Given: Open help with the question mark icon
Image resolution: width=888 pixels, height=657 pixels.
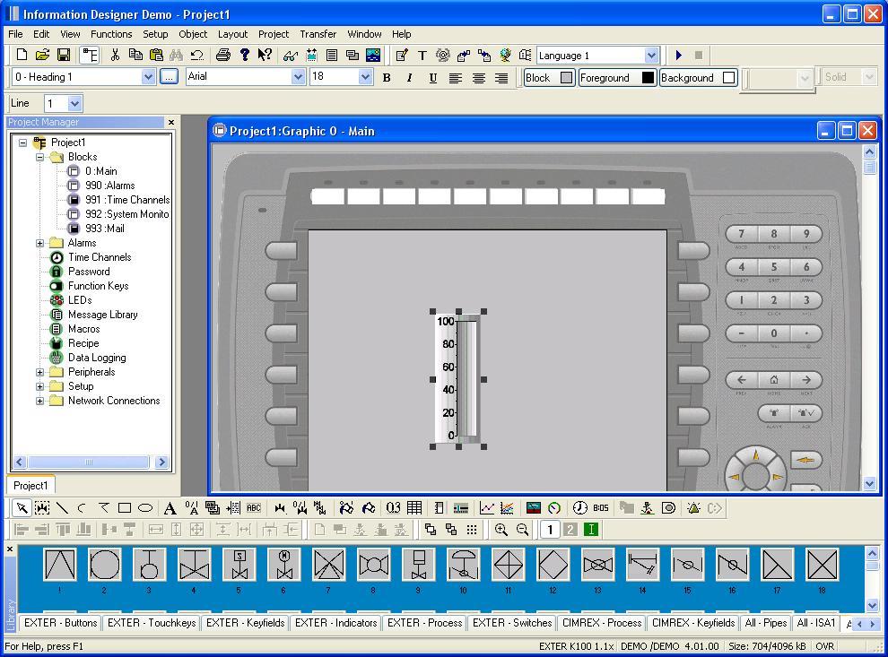Looking at the screenshot, I should click(x=244, y=55).
